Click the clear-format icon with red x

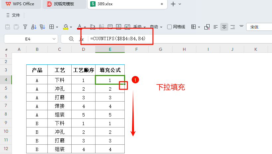click(207, 27)
